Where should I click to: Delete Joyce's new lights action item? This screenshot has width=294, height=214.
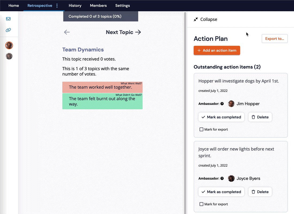260,192
